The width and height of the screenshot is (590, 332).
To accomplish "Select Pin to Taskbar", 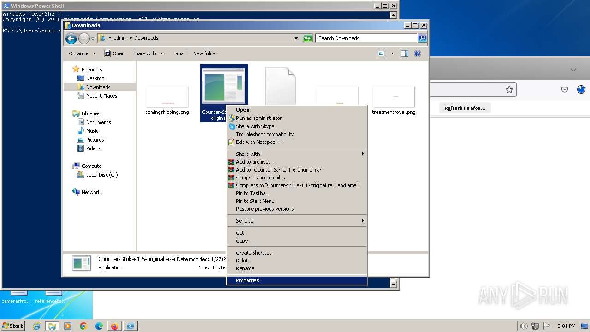I will point(297,193).
